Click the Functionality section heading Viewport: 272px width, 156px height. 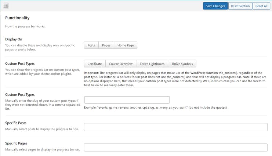click(x=17, y=18)
